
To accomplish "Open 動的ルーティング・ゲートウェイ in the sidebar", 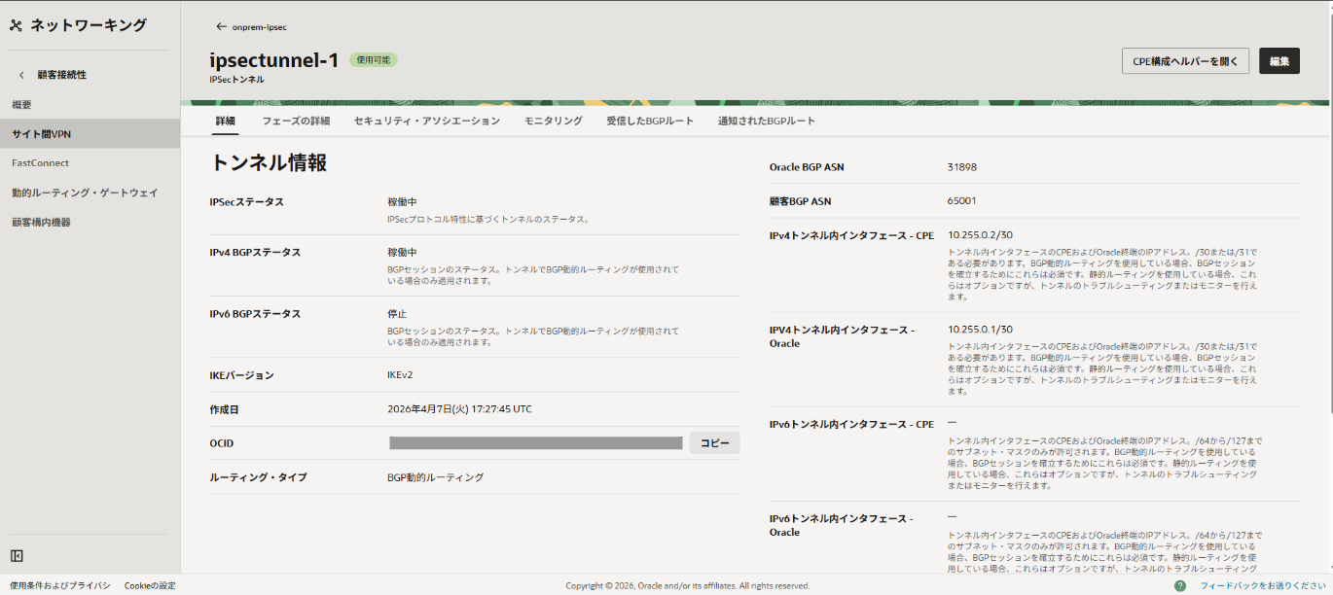I will click(85, 192).
